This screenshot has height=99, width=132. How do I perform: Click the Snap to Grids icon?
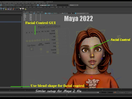(6, 5)
